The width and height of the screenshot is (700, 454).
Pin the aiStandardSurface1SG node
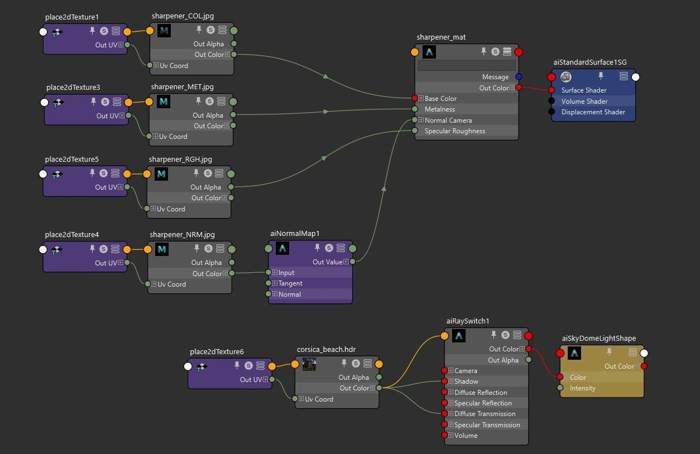click(x=601, y=76)
